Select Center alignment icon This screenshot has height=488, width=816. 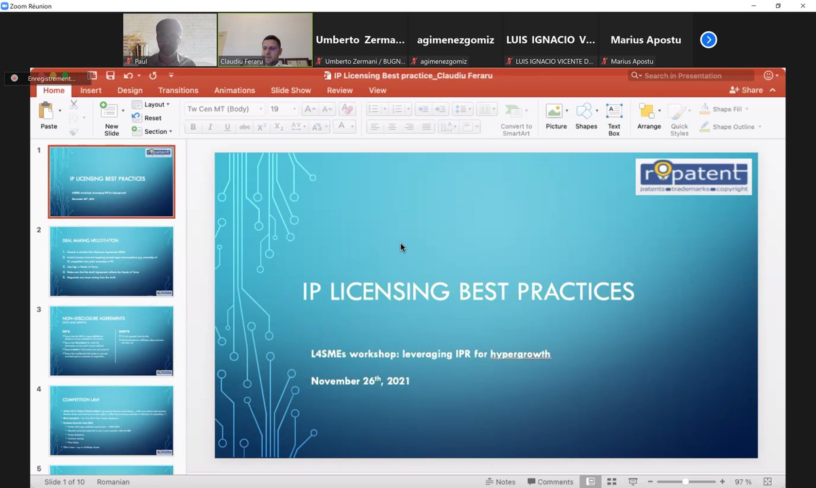click(392, 126)
